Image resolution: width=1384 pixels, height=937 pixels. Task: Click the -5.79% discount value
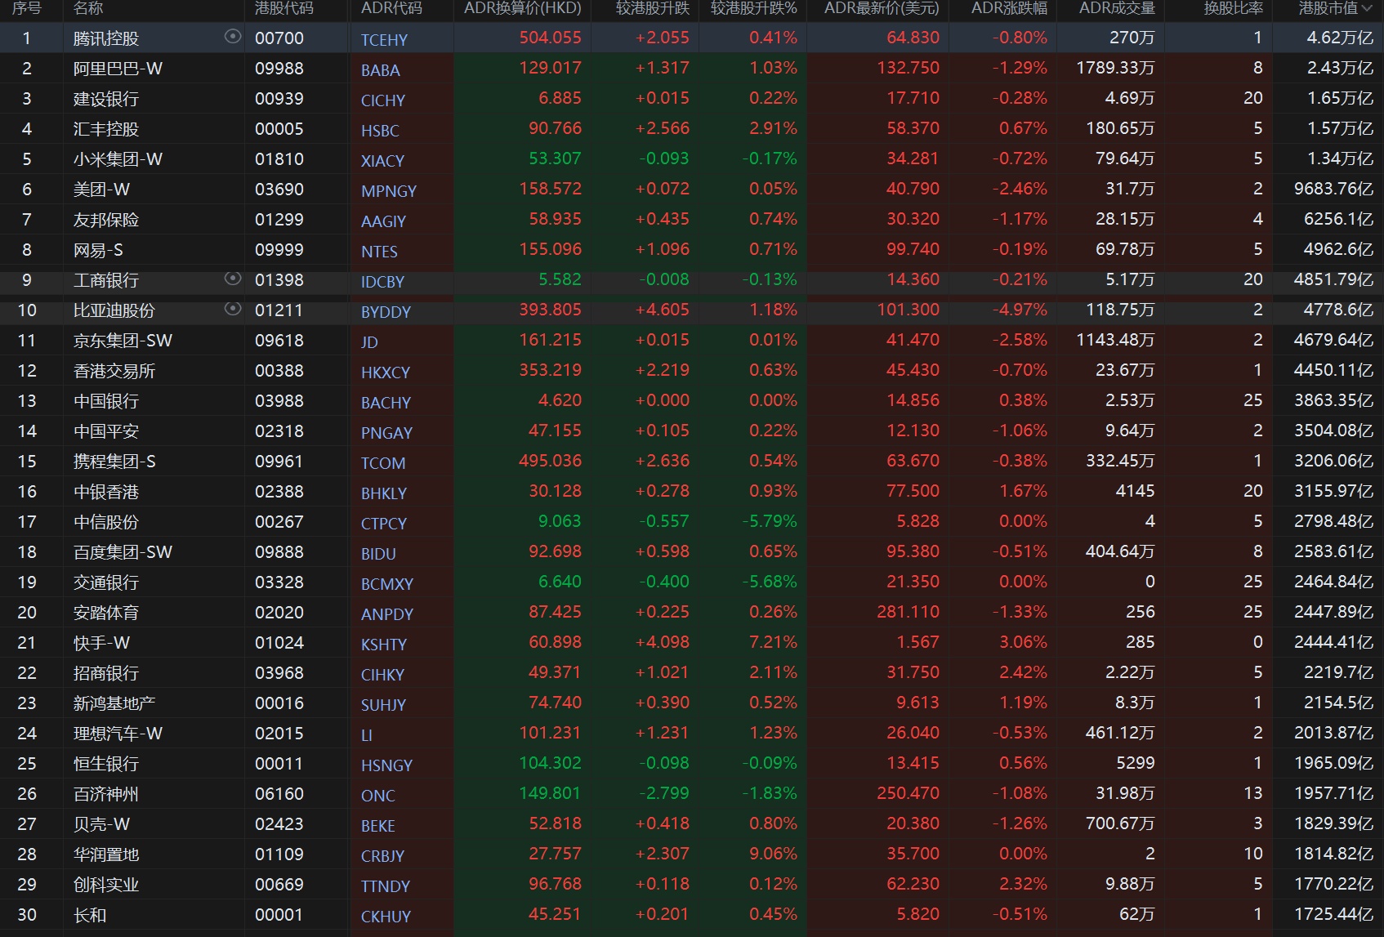click(x=770, y=521)
